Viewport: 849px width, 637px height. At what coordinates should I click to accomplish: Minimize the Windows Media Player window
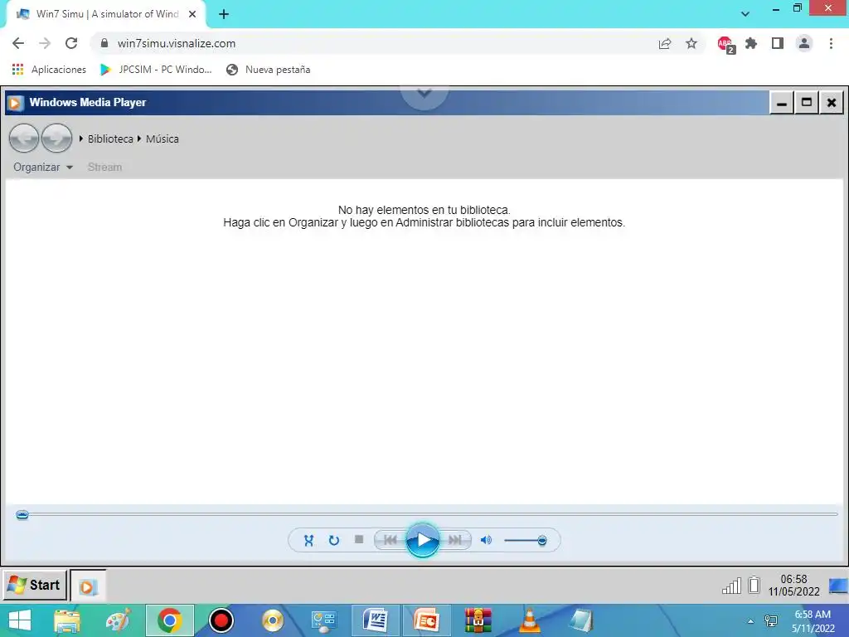[x=782, y=102]
